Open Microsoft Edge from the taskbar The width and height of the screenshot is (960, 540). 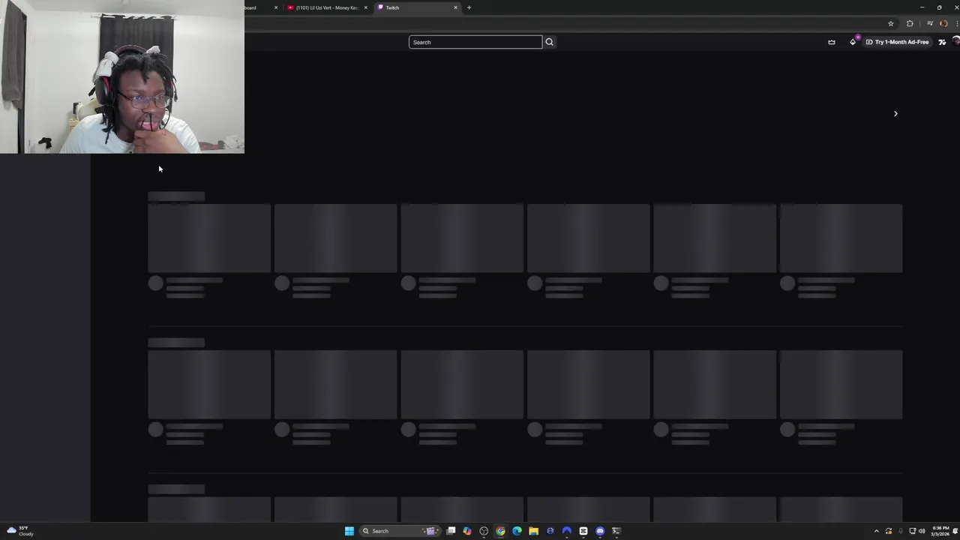(x=517, y=531)
